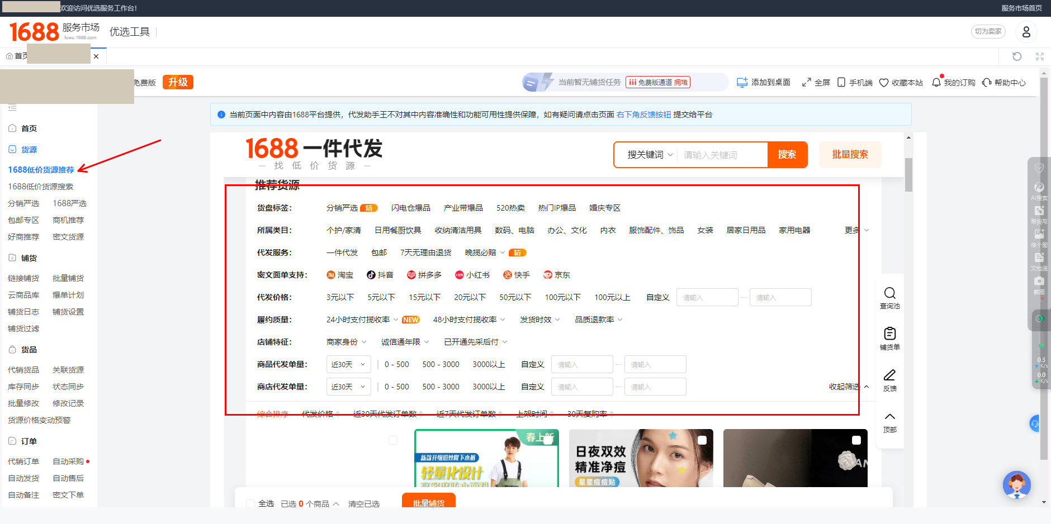Open 商品代发单量 近30天 dropdown
The width and height of the screenshot is (1051, 524).
pos(348,364)
